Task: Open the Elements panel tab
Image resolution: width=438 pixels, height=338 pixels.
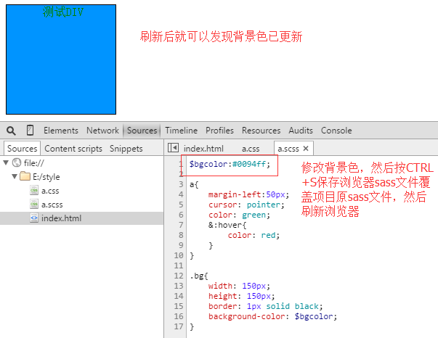Action: click(61, 131)
